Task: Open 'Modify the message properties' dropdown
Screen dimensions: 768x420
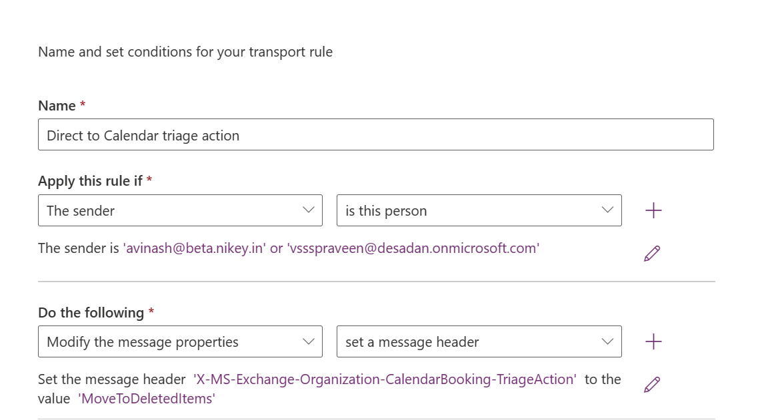Action: coord(180,342)
